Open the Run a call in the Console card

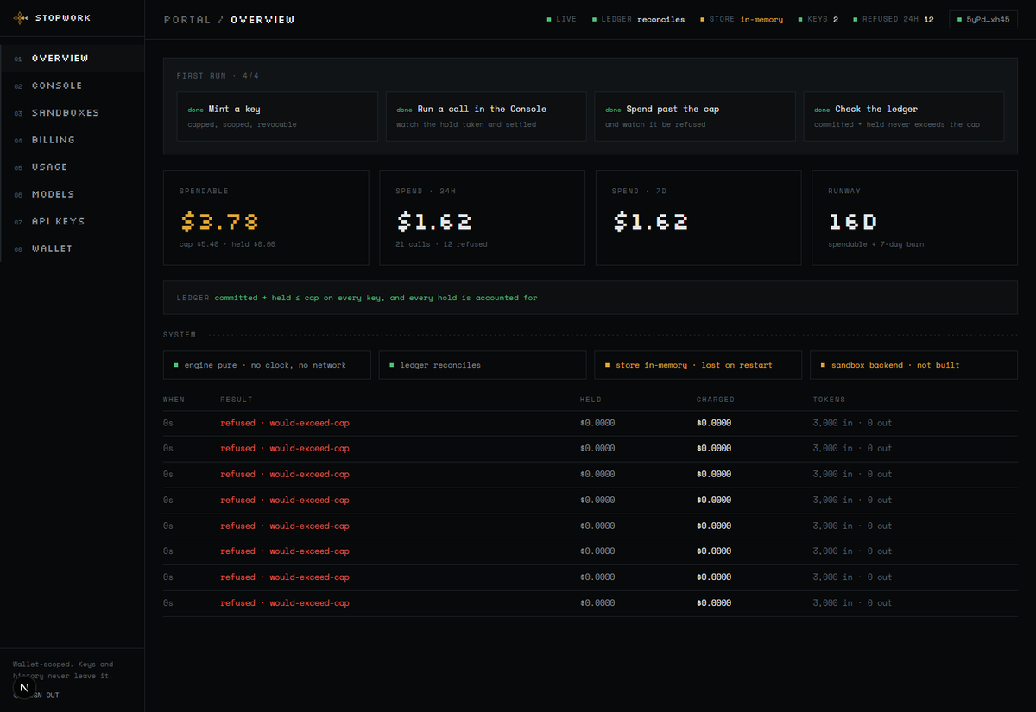coord(486,117)
